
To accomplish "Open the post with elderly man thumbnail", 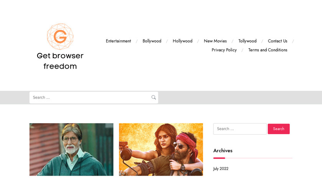I will coord(71,149).
